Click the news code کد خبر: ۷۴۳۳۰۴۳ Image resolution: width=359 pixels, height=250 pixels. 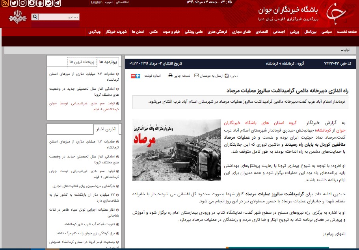(x=338, y=63)
